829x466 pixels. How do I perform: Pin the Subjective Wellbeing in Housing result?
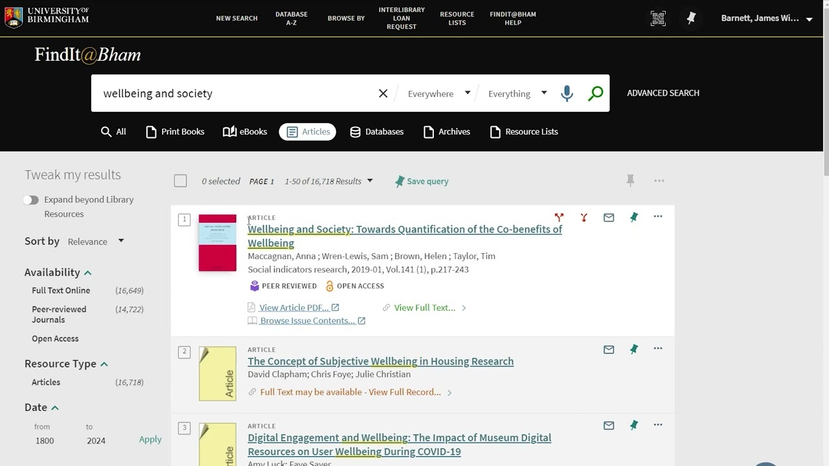tap(634, 349)
